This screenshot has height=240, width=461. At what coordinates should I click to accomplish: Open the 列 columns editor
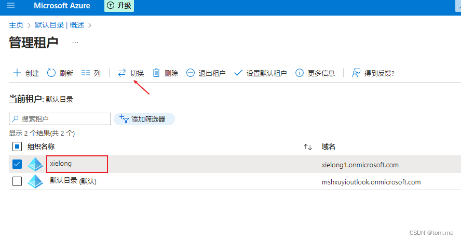point(91,73)
